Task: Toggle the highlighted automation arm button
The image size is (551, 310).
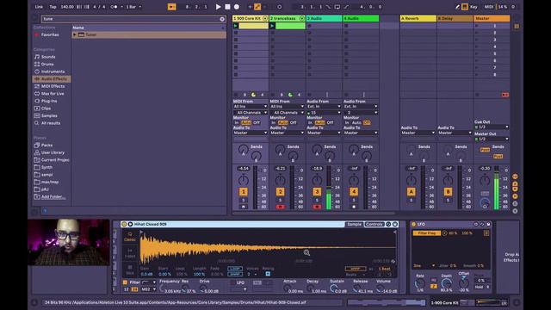Action: click(x=257, y=7)
